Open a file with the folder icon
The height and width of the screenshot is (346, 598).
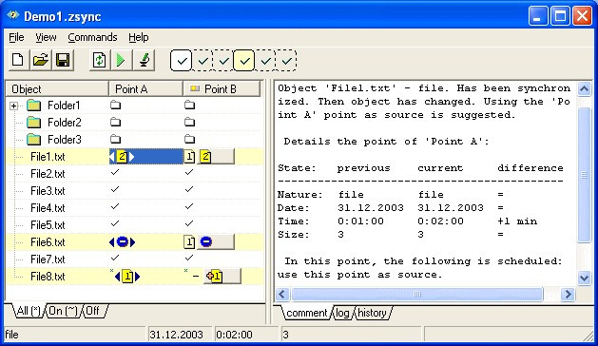tap(41, 60)
